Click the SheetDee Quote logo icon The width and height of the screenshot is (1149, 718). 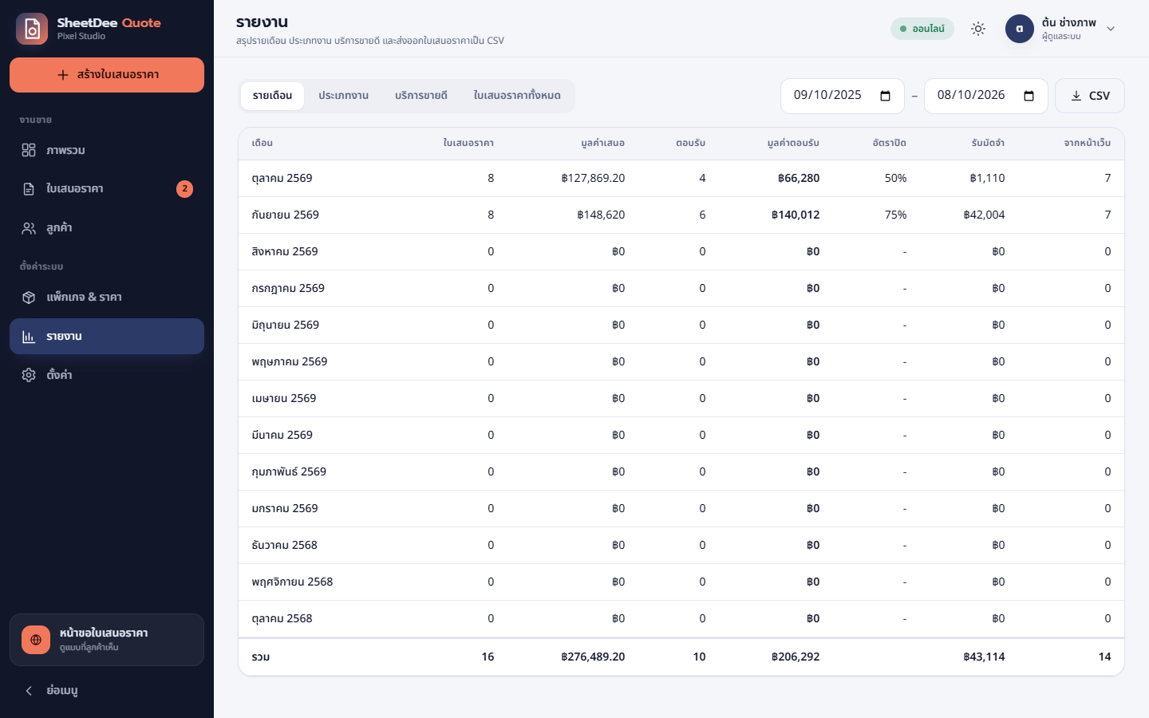32,29
